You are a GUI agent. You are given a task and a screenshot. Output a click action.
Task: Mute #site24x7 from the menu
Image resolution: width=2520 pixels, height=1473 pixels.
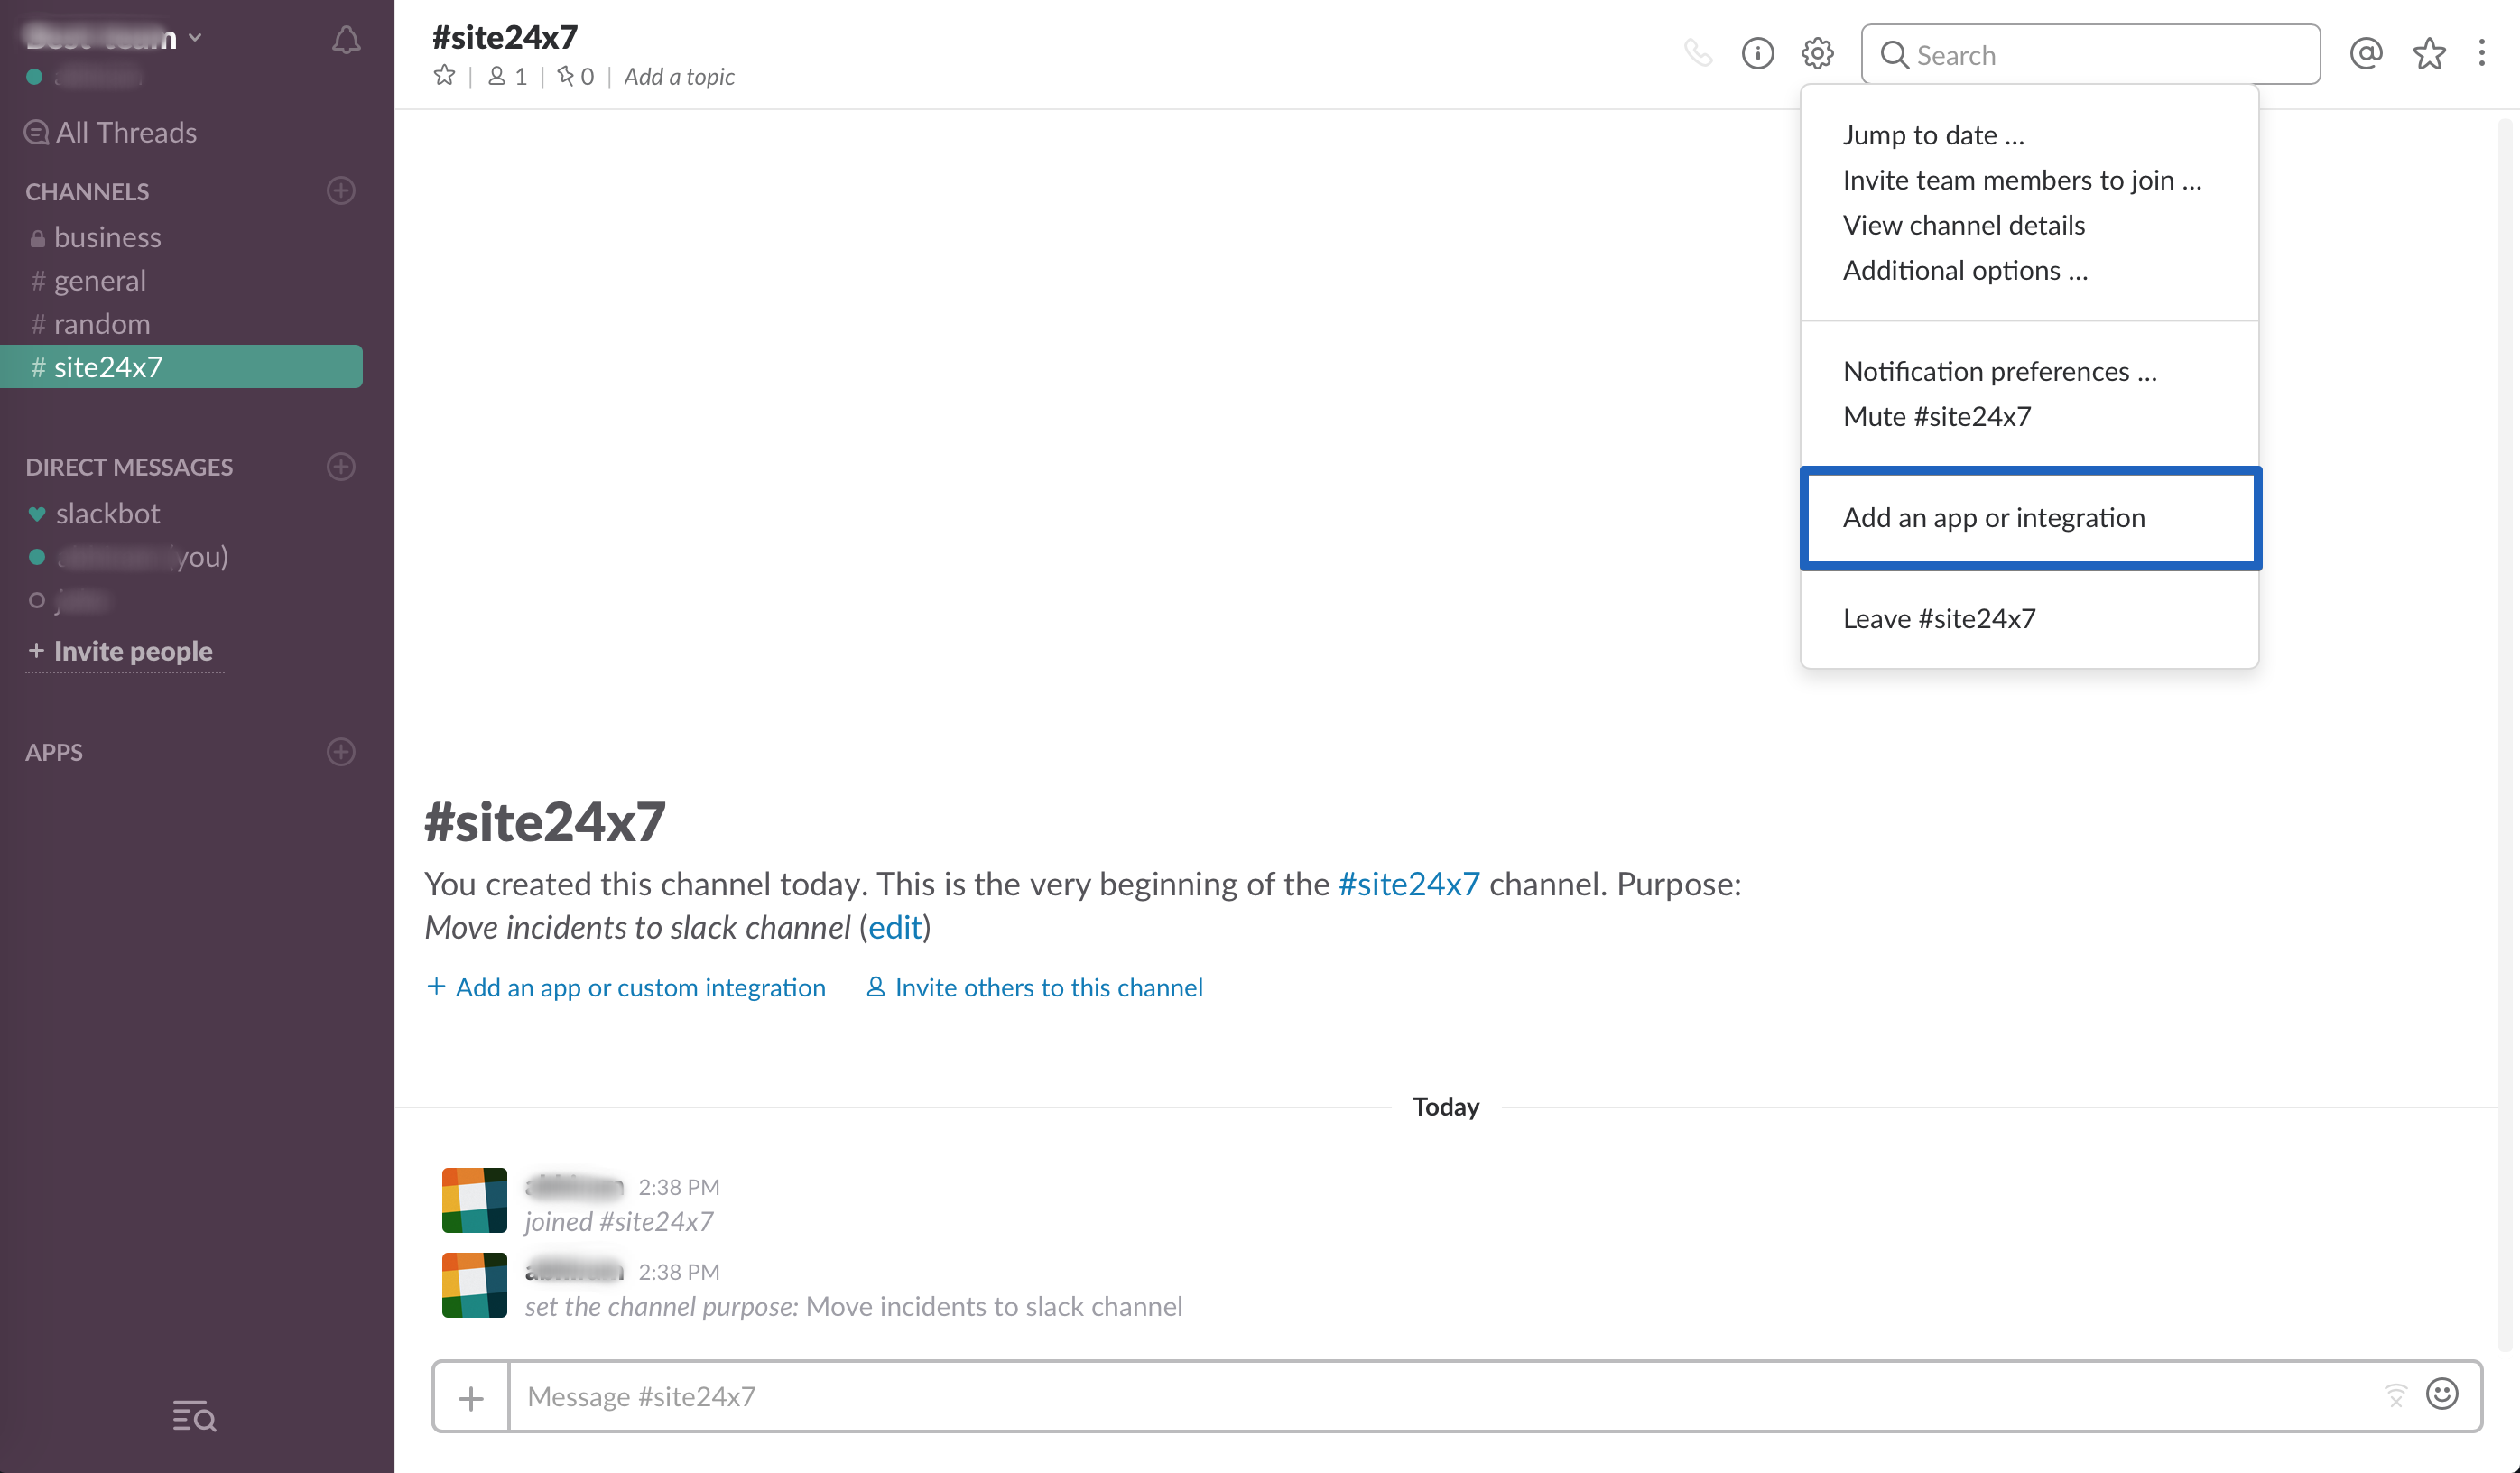point(1936,416)
